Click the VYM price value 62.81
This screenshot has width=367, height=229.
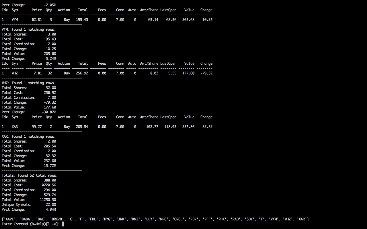(37, 20)
